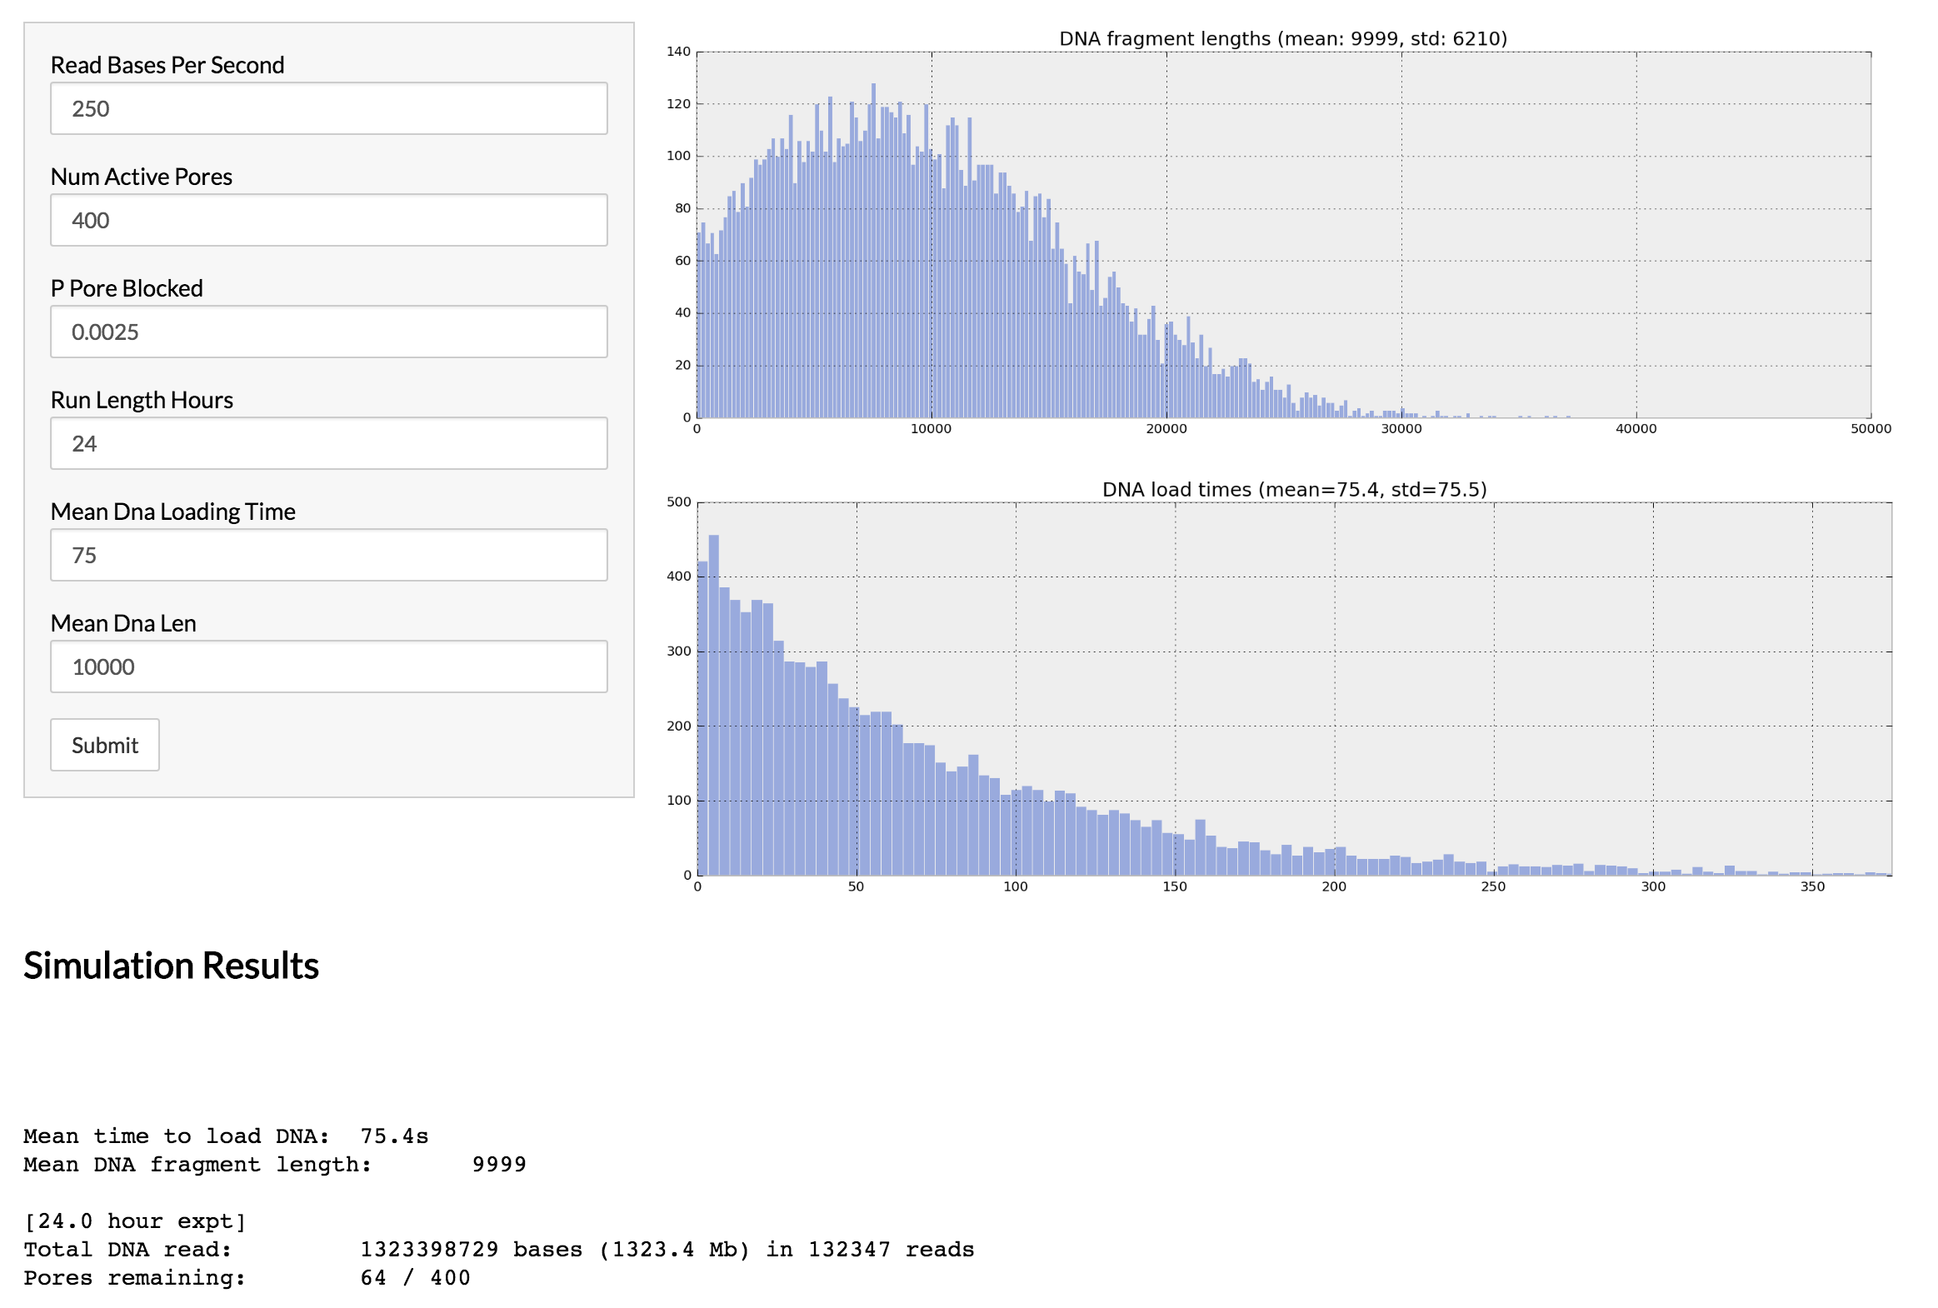
Task: Click inside the P Pore Blocked field
Action: point(327,332)
